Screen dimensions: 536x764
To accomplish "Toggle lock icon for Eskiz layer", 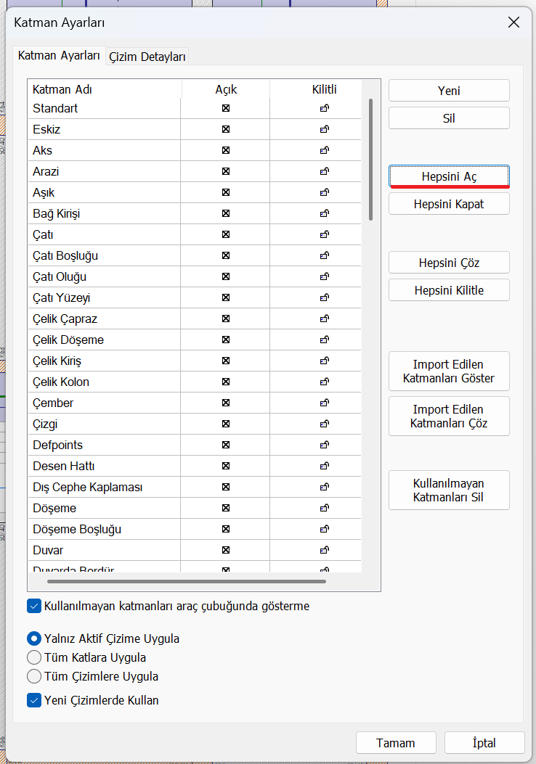I will [x=325, y=129].
